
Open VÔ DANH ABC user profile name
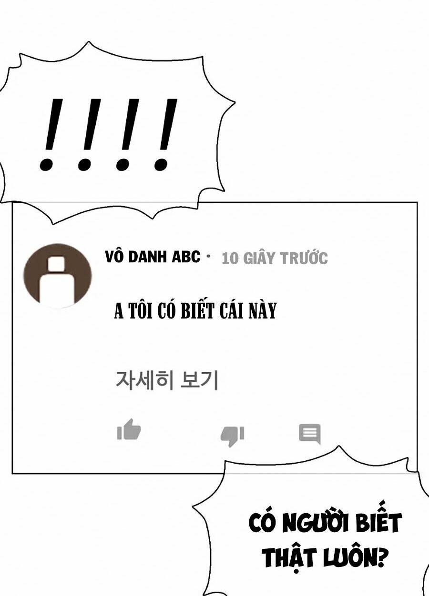click(x=153, y=257)
